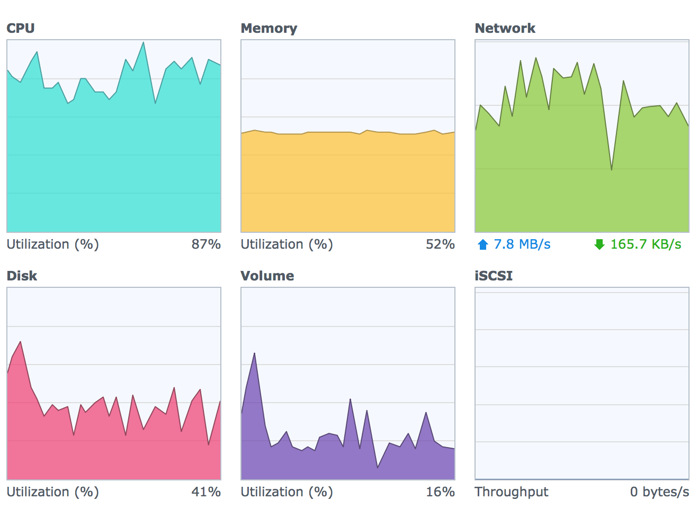Click the Memory section heading
Screen dimensions: 698x527
click(269, 29)
